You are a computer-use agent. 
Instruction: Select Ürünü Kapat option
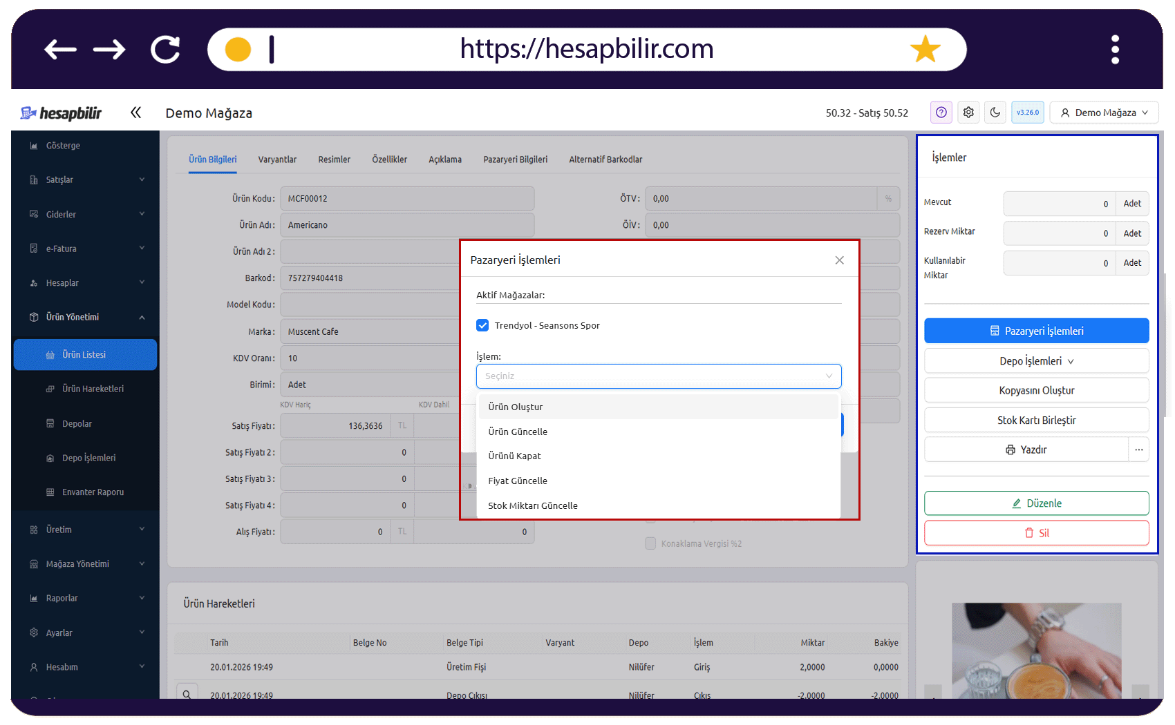(x=658, y=456)
